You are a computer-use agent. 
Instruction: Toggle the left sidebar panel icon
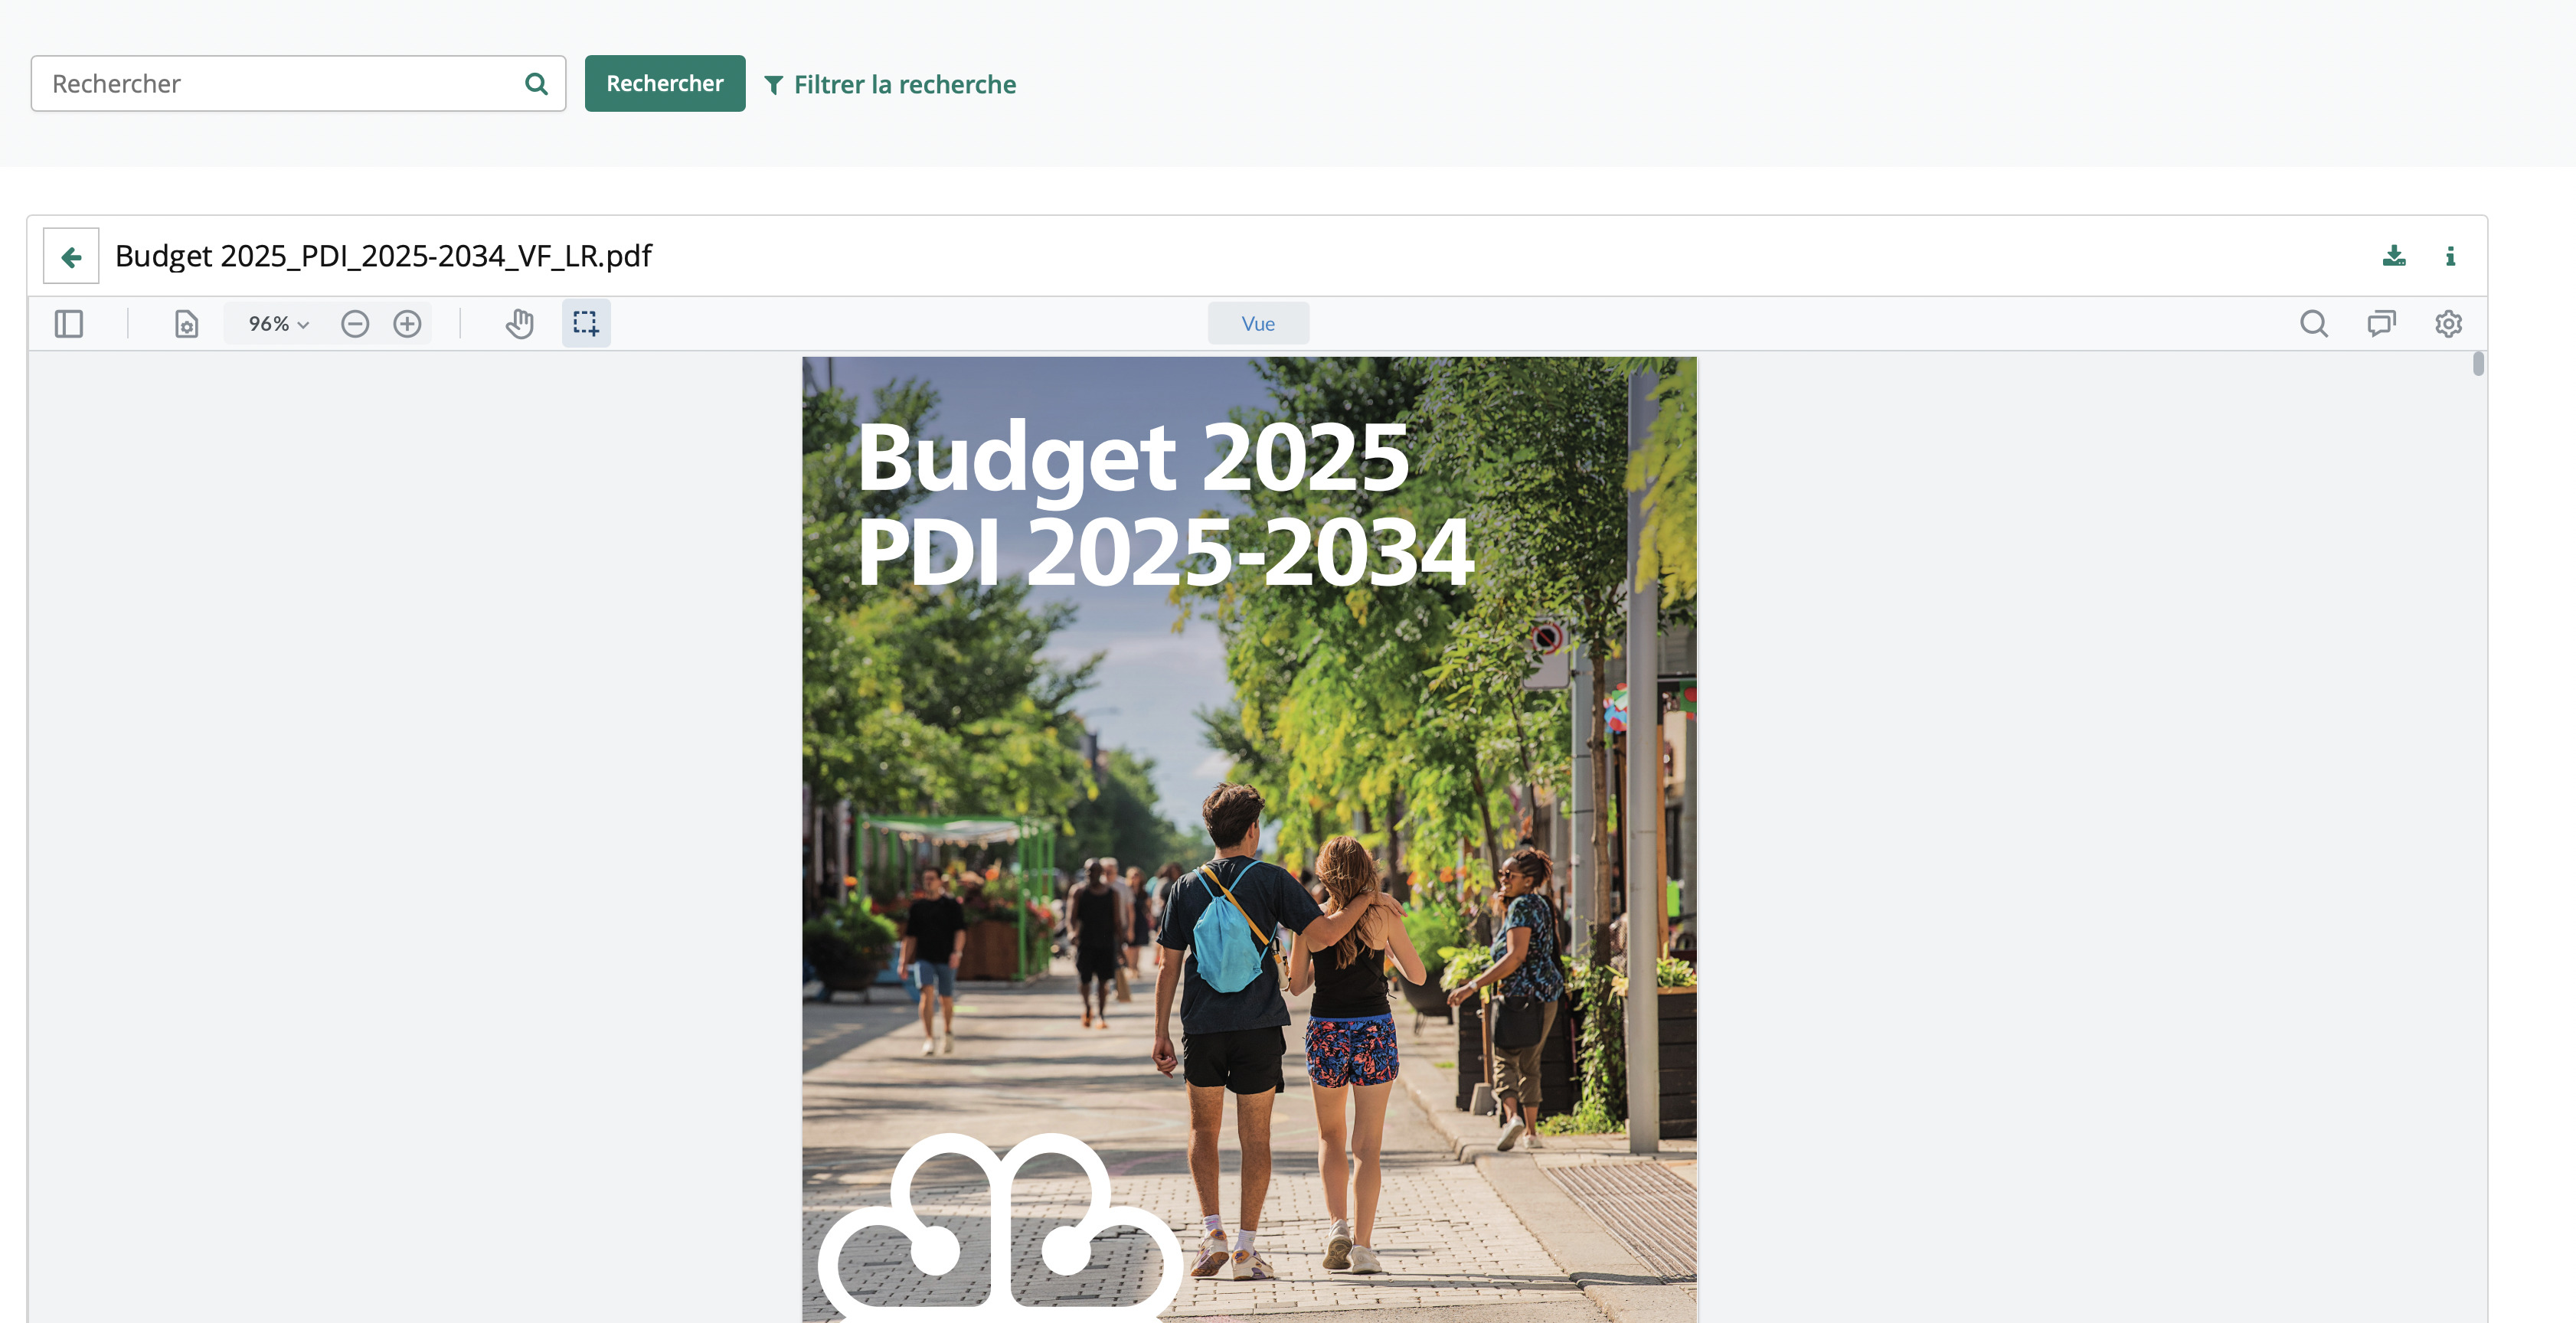click(69, 324)
